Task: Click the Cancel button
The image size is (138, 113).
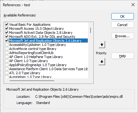Action: click(x=122, y=25)
